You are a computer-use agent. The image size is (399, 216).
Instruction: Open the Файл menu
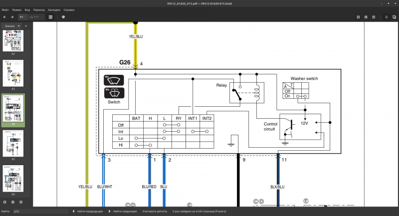point(5,10)
